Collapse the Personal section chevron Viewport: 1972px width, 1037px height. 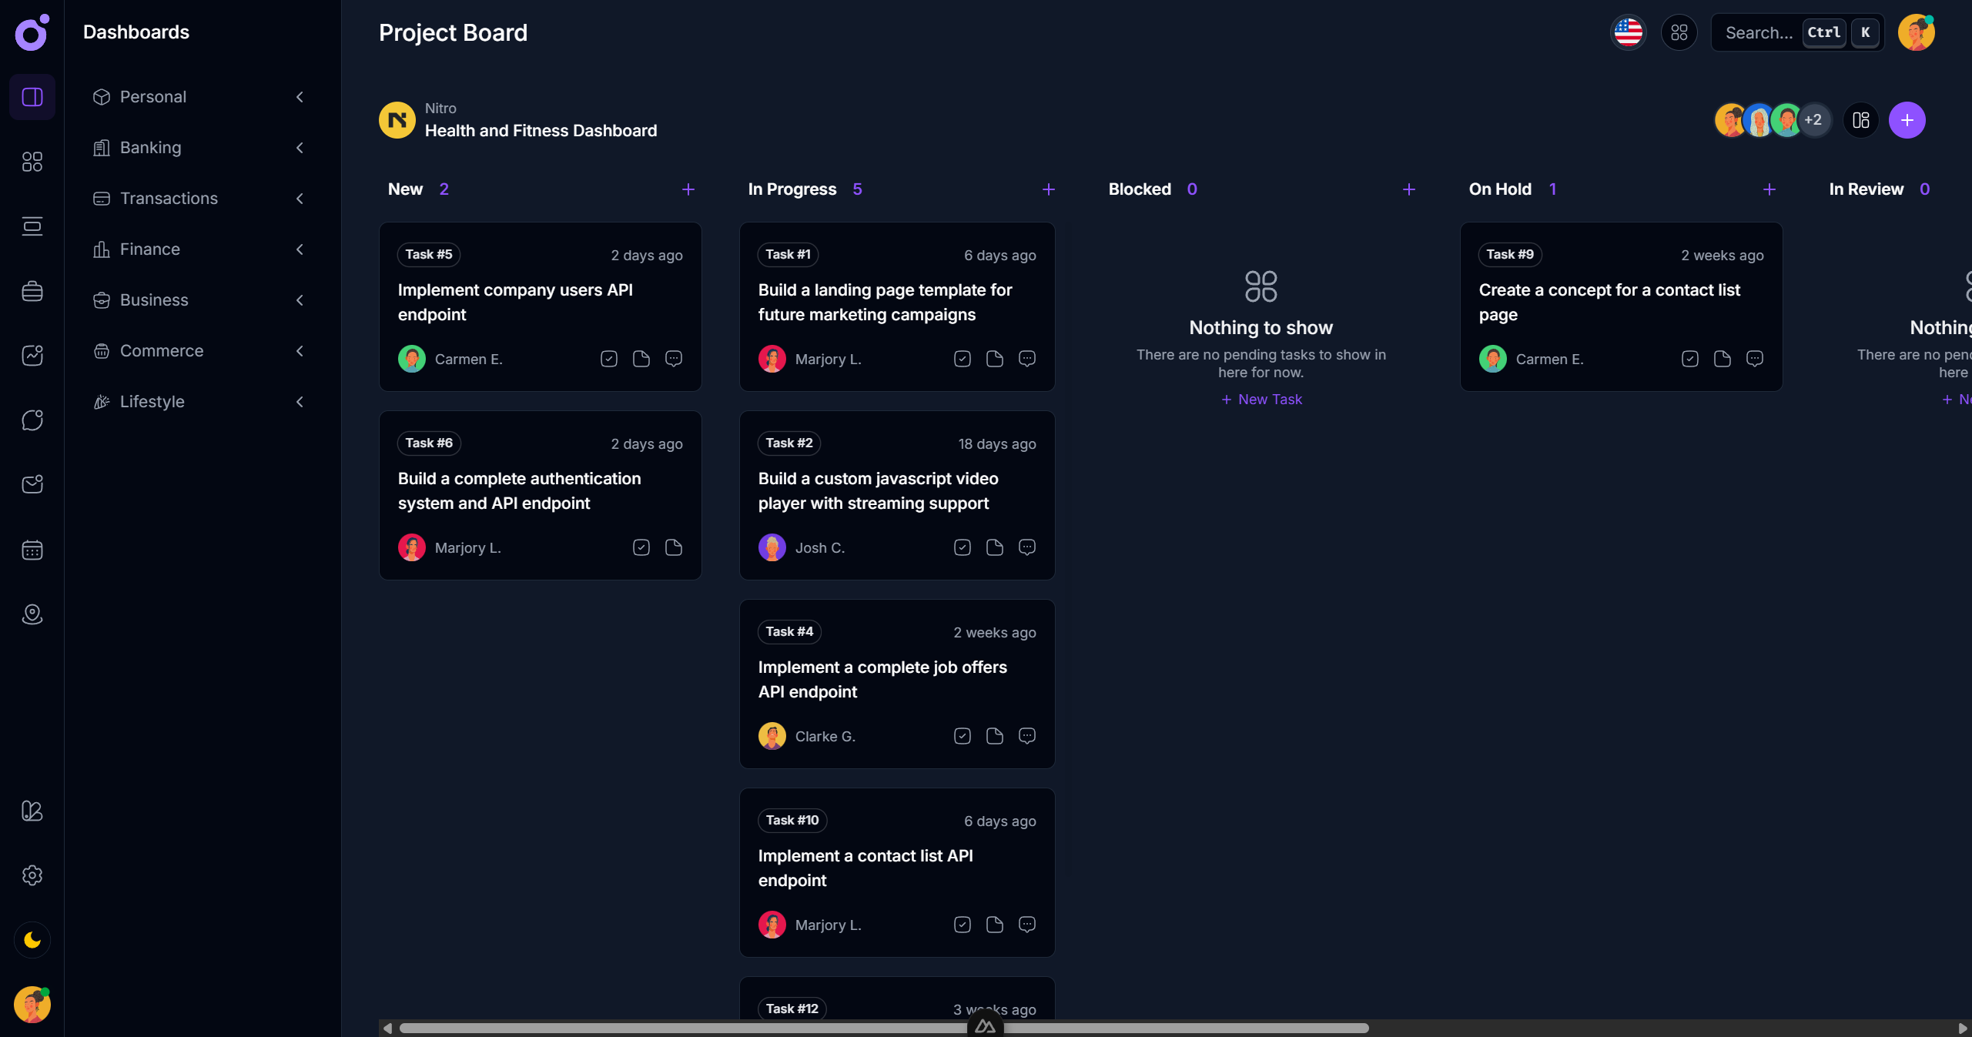(300, 97)
